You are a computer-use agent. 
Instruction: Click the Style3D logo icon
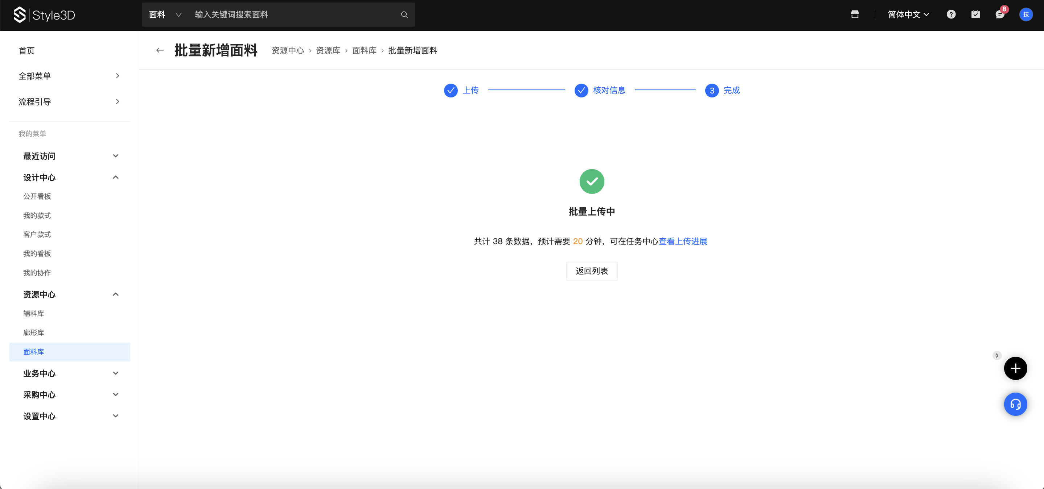20,15
